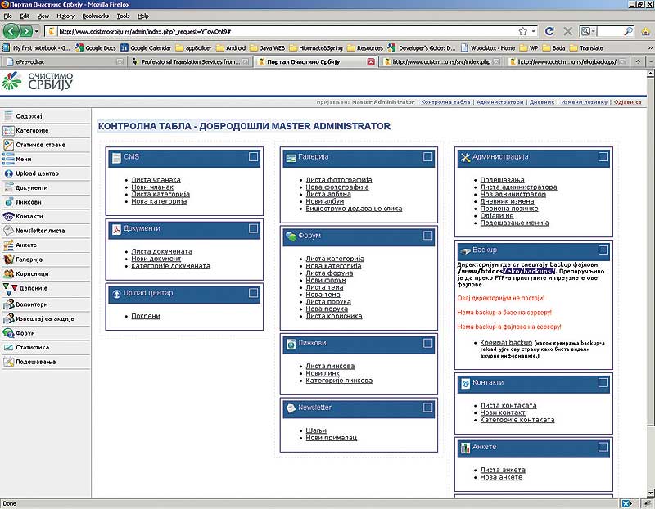Image resolution: width=655 pixels, height=509 pixels.
Task: Click the Одјави се link in header
Action: point(627,102)
